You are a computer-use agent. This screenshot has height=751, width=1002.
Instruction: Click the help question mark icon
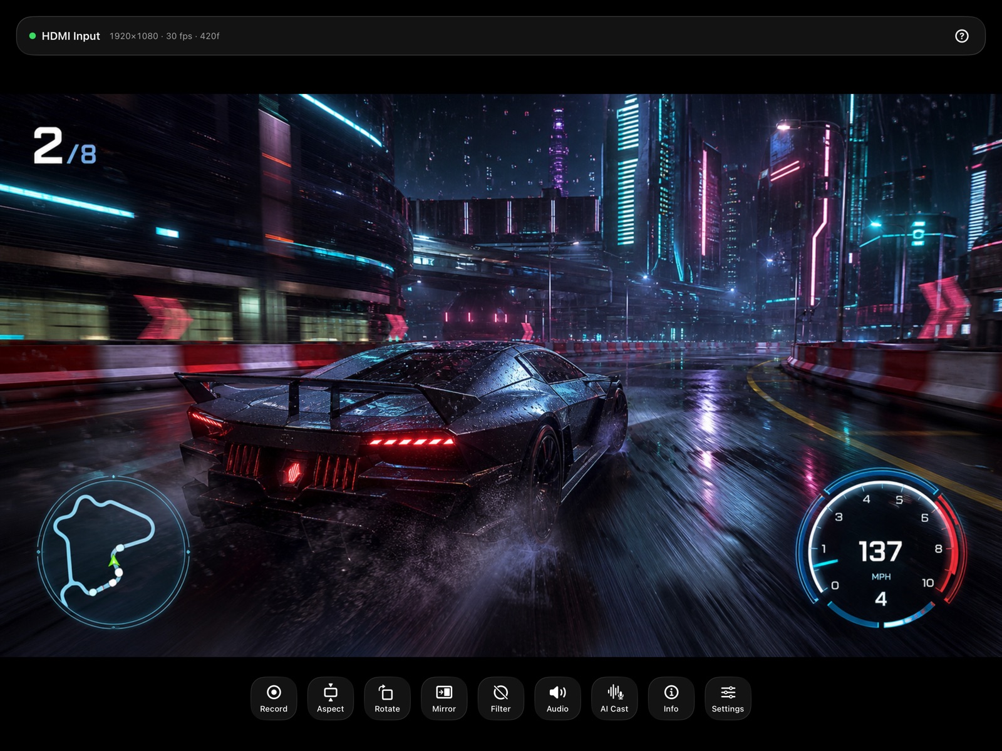click(962, 36)
